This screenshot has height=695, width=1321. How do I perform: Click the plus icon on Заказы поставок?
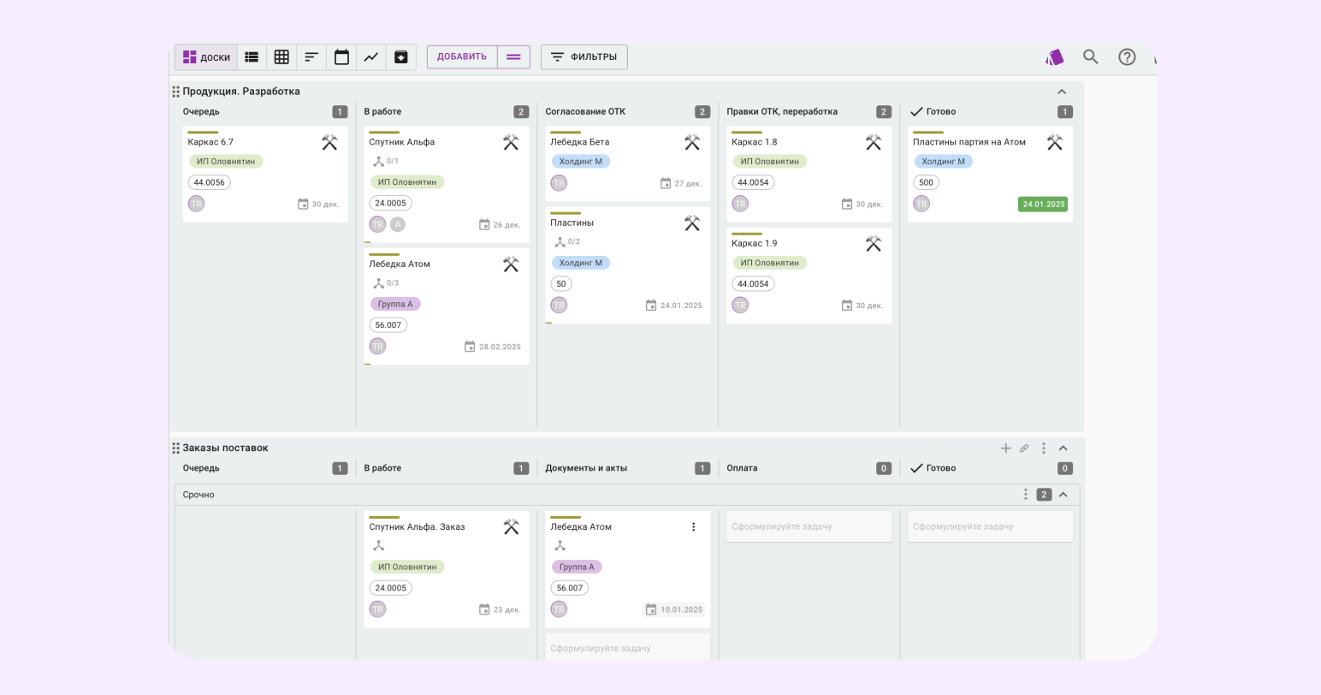coord(1006,448)
